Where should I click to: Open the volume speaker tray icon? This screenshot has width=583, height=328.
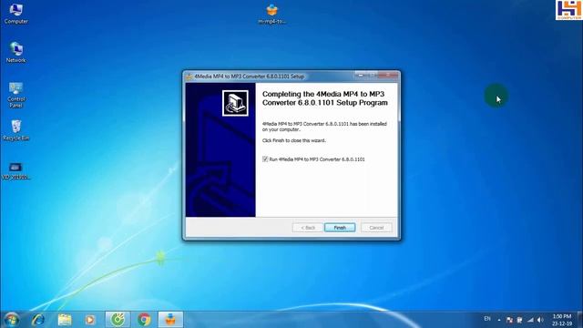[540, 320]
